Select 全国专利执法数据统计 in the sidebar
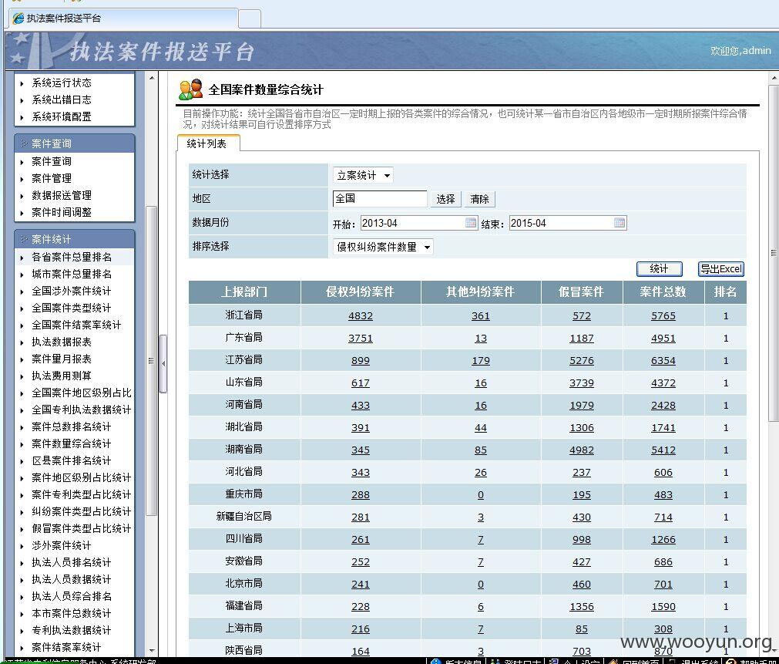This screenshot has height=664, width=779. point(82,410)
